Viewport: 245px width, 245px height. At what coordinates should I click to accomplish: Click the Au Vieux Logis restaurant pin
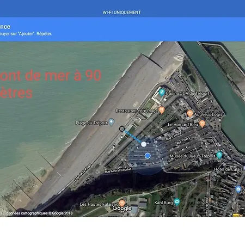point(190,113)
